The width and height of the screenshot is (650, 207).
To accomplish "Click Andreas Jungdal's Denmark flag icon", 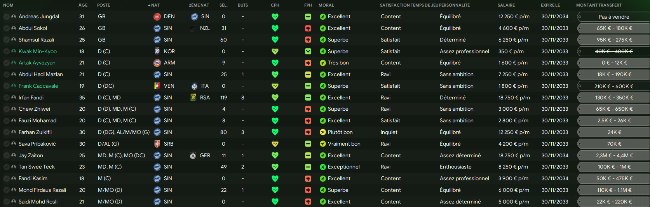I will [x=157, y=17].
